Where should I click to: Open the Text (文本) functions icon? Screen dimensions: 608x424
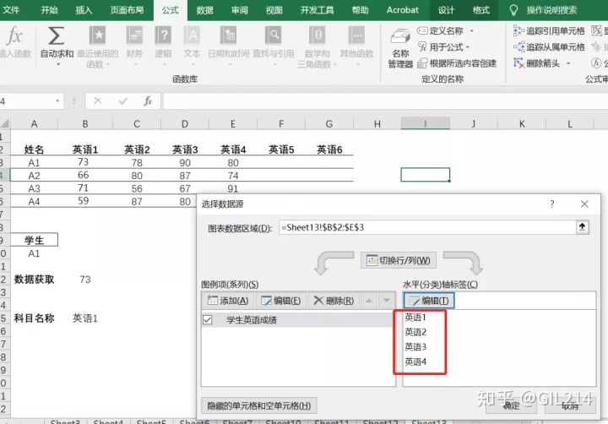[192, 35]
